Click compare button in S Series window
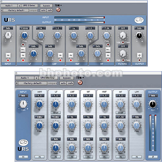Image resolution: width=162 pixels, height=162 pixels. click(x=33, y=10)
